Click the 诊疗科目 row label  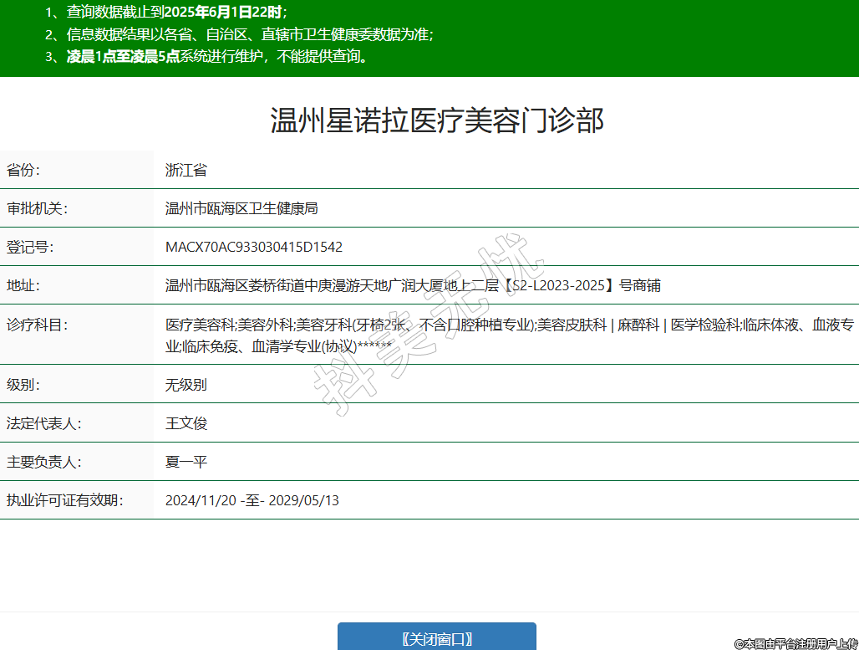click(x=37, y=325)
